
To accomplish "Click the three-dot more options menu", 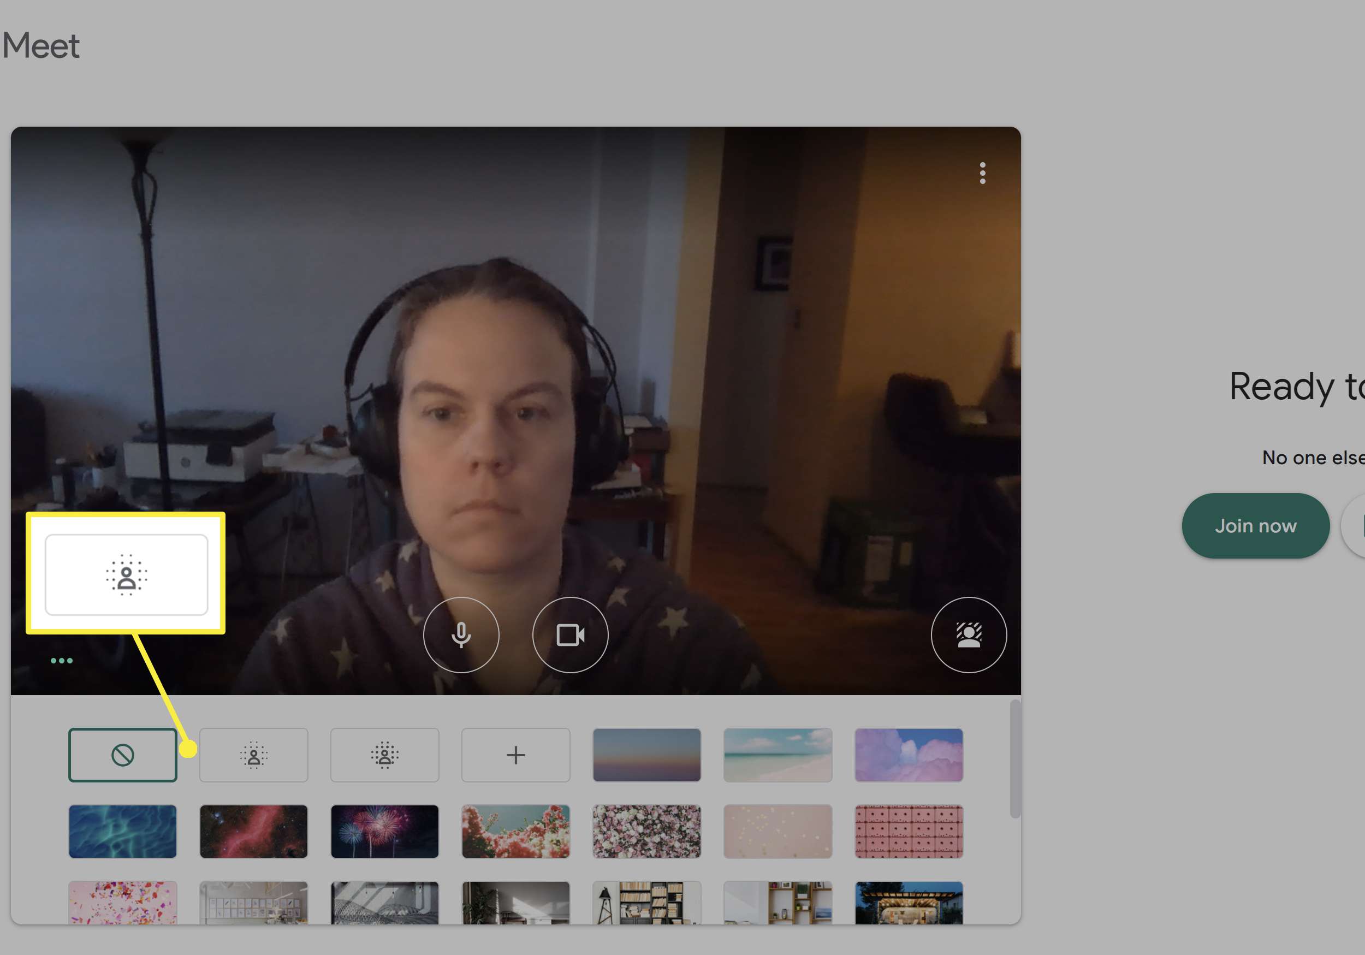I will [x=981, y=172].
